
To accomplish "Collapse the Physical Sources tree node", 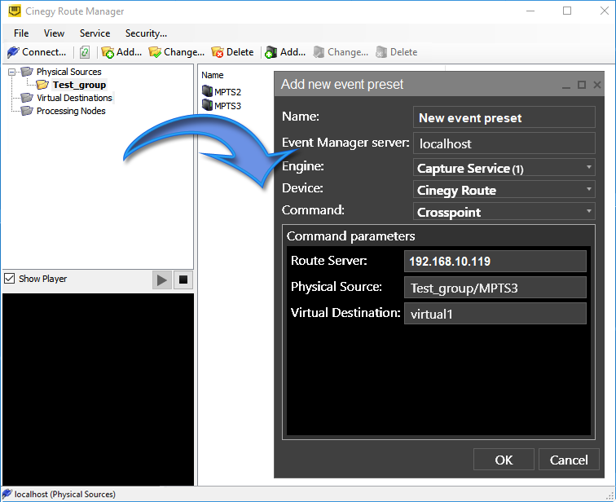I will point(11,72).
